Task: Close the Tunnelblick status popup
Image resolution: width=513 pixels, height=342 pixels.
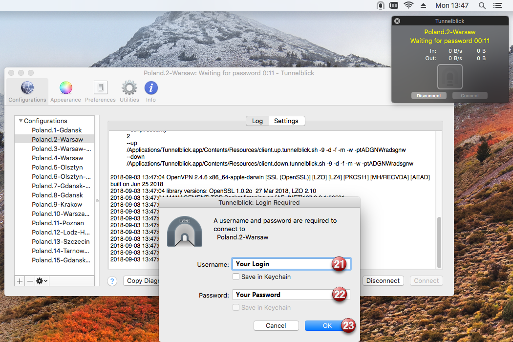Action: click(x=397, y=21)
